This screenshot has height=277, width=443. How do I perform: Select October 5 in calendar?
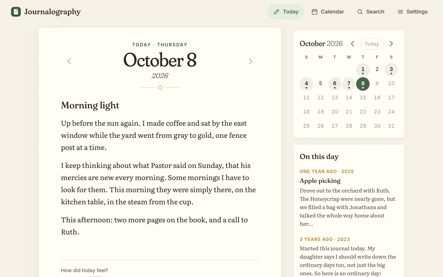point(320,84)
